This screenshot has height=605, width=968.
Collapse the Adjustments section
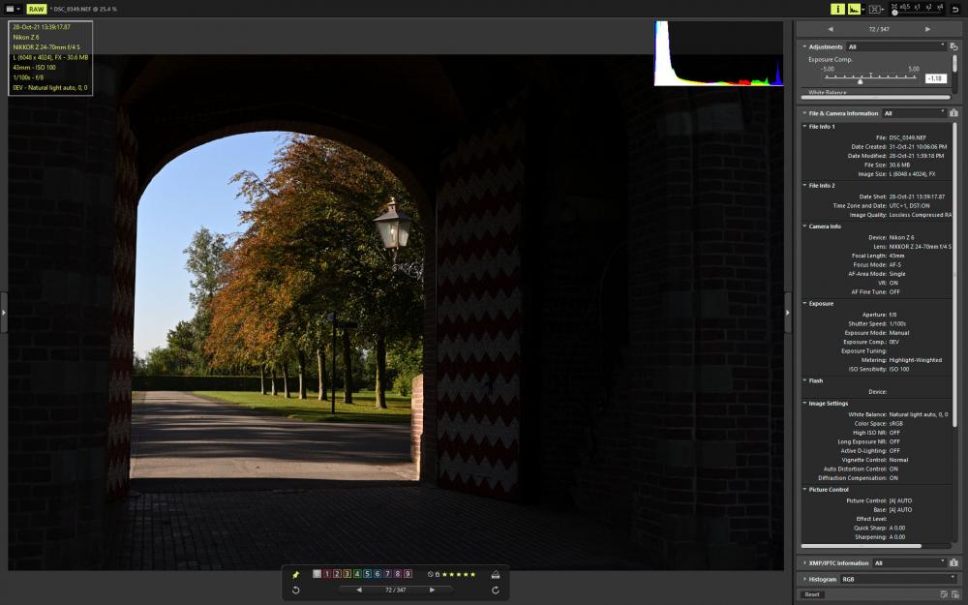pyautogui.click(x=804, y=46)
